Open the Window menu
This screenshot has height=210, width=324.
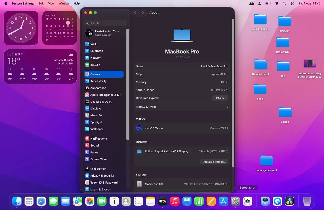click(64, 4)
